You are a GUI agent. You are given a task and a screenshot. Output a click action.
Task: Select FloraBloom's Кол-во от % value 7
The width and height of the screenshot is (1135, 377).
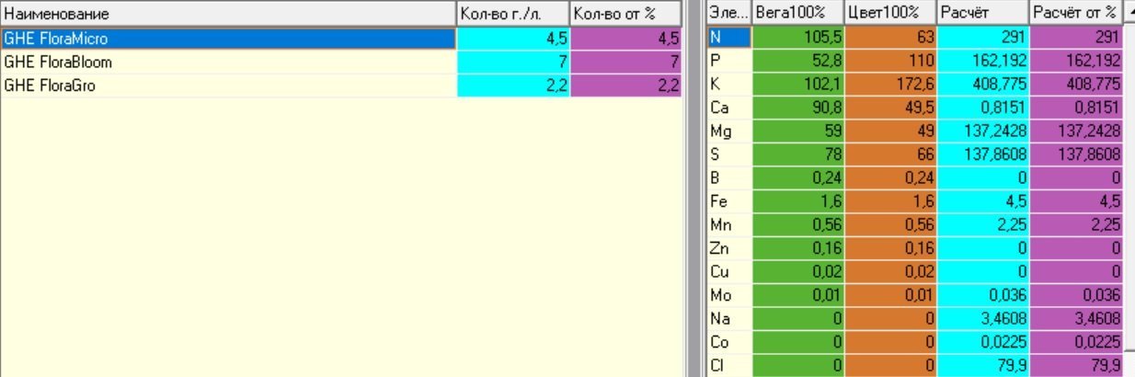click(x=625, y=63)
